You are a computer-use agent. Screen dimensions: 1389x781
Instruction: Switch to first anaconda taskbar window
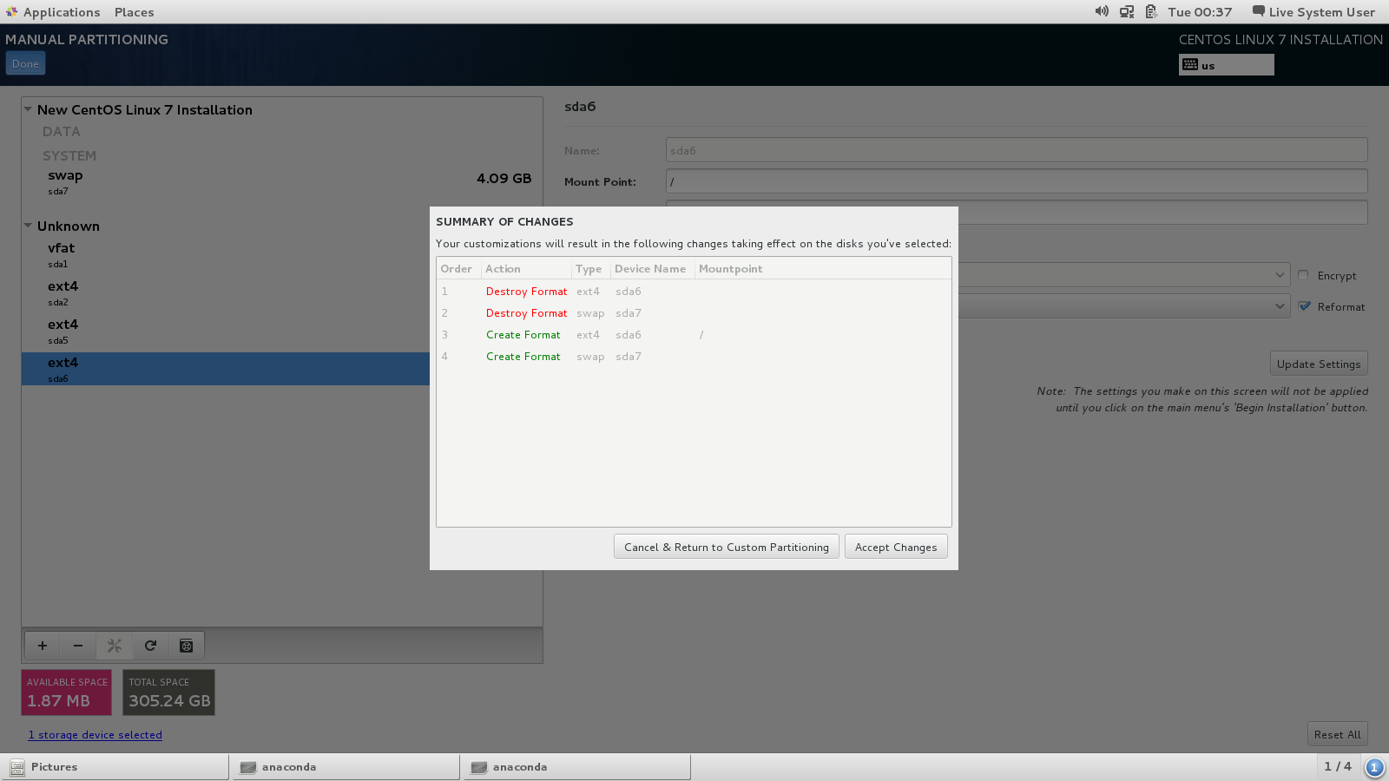346,767
